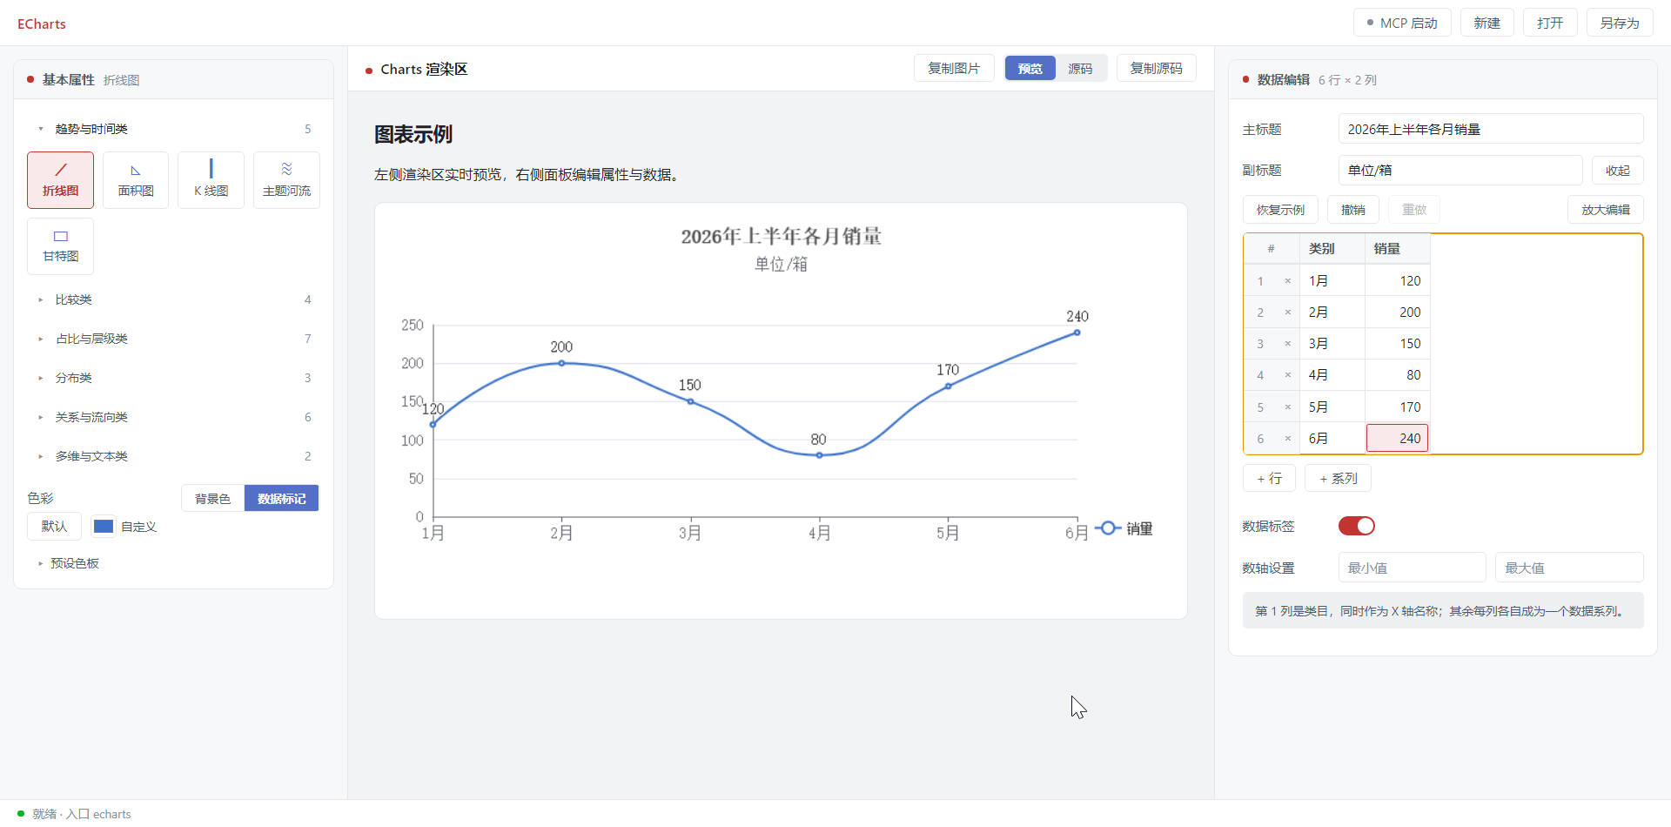Open the custom color swatch next to 自定义
Screen dimensions: 1671x827
104,526
